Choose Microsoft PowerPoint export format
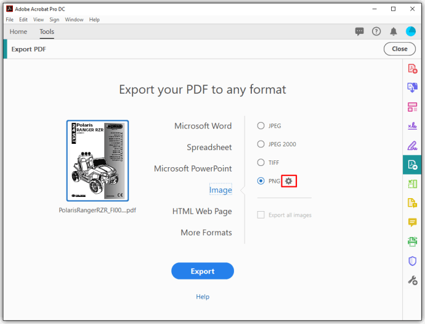Image resolution: width=425 pixels, height=324 pixels. pyautogui.click(x=193, y=168)
